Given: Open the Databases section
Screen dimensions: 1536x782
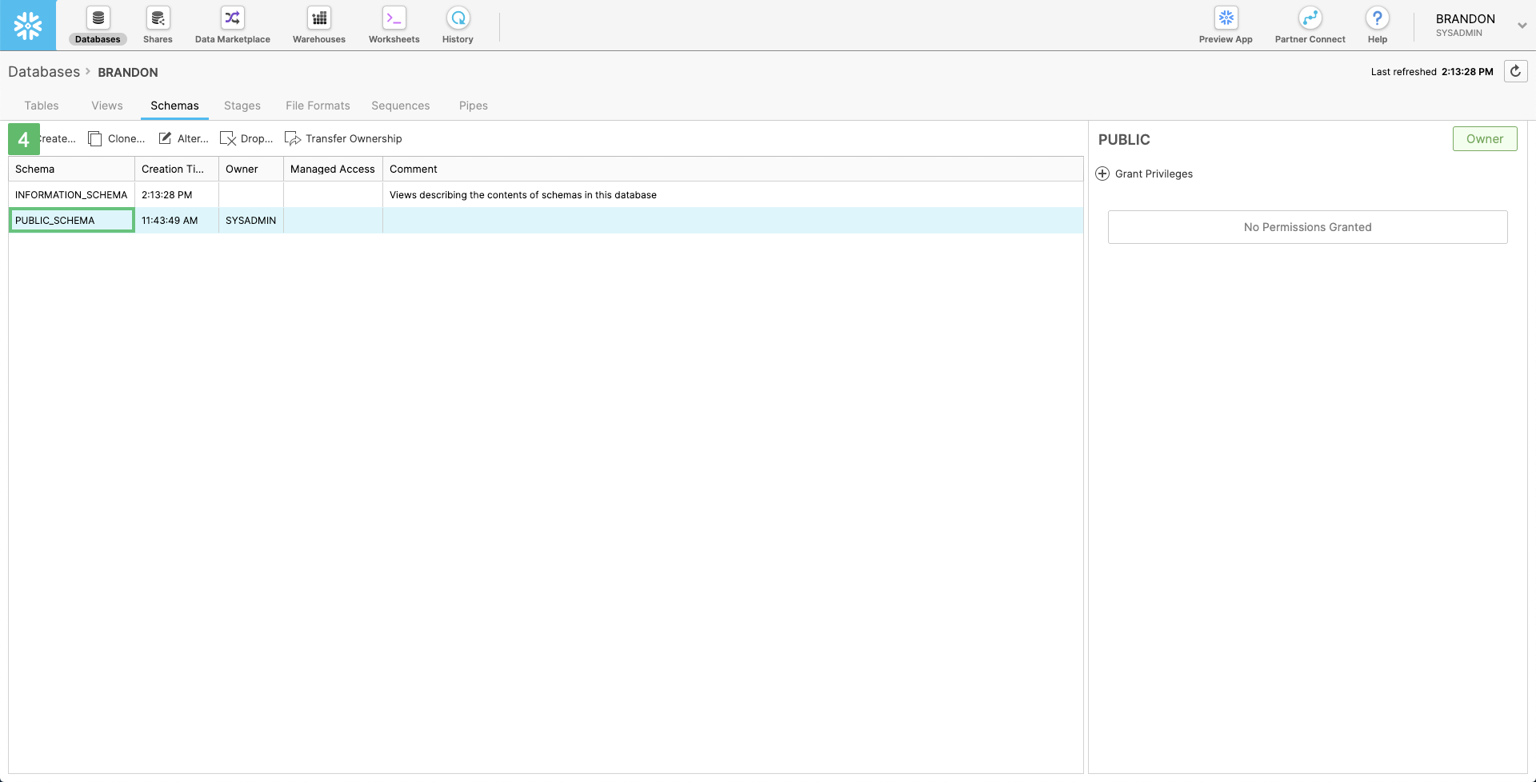Looking at the screenshot, I should pyautogui.click(x=98, y=26).
